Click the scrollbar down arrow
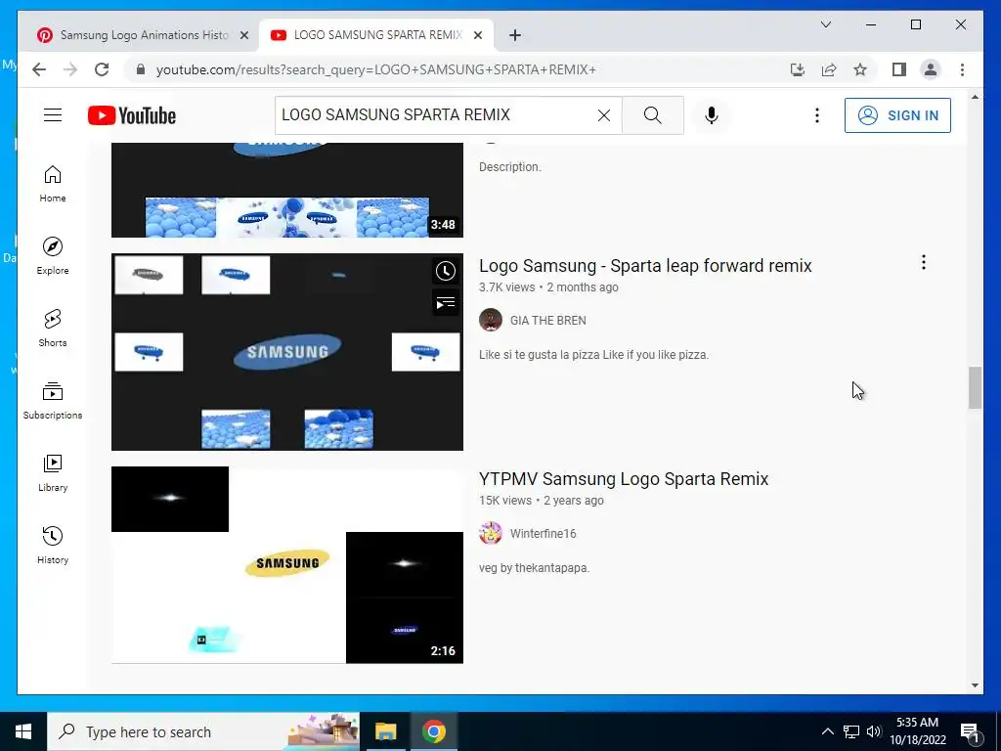This screenshot has height=751, width=1001. coord(975,685)
